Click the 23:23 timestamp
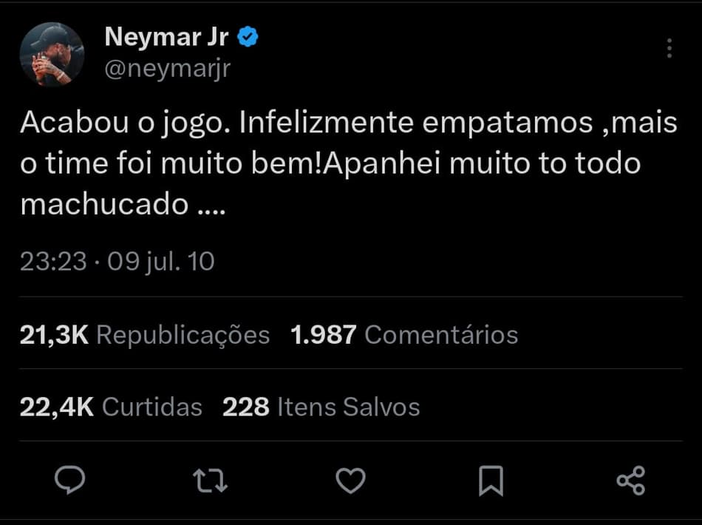 (x=53, y=262)
